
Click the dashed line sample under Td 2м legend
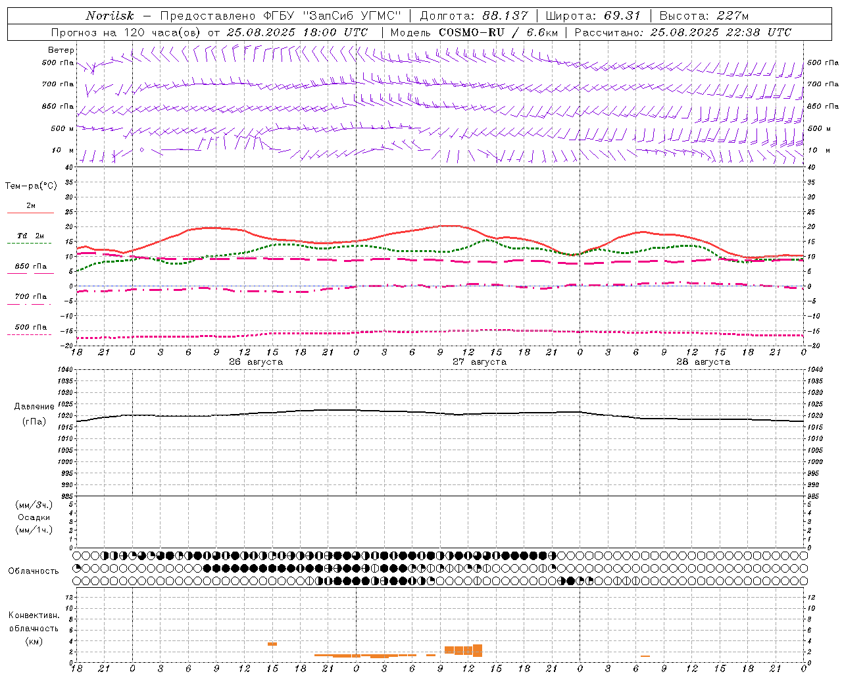[30, 243]
